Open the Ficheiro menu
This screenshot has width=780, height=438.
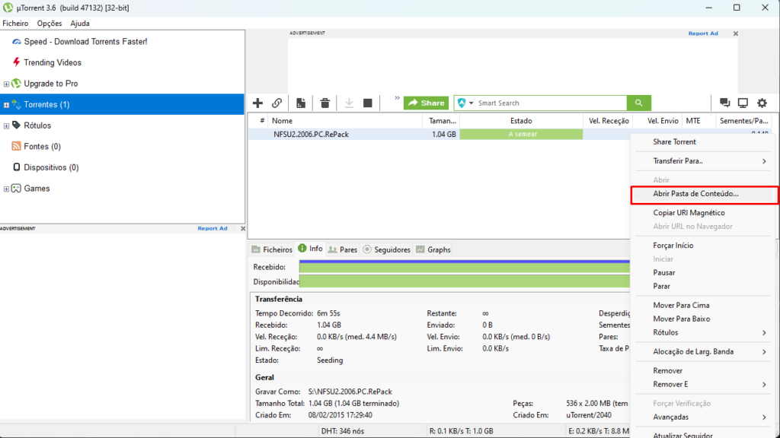(x=15, y=24)
